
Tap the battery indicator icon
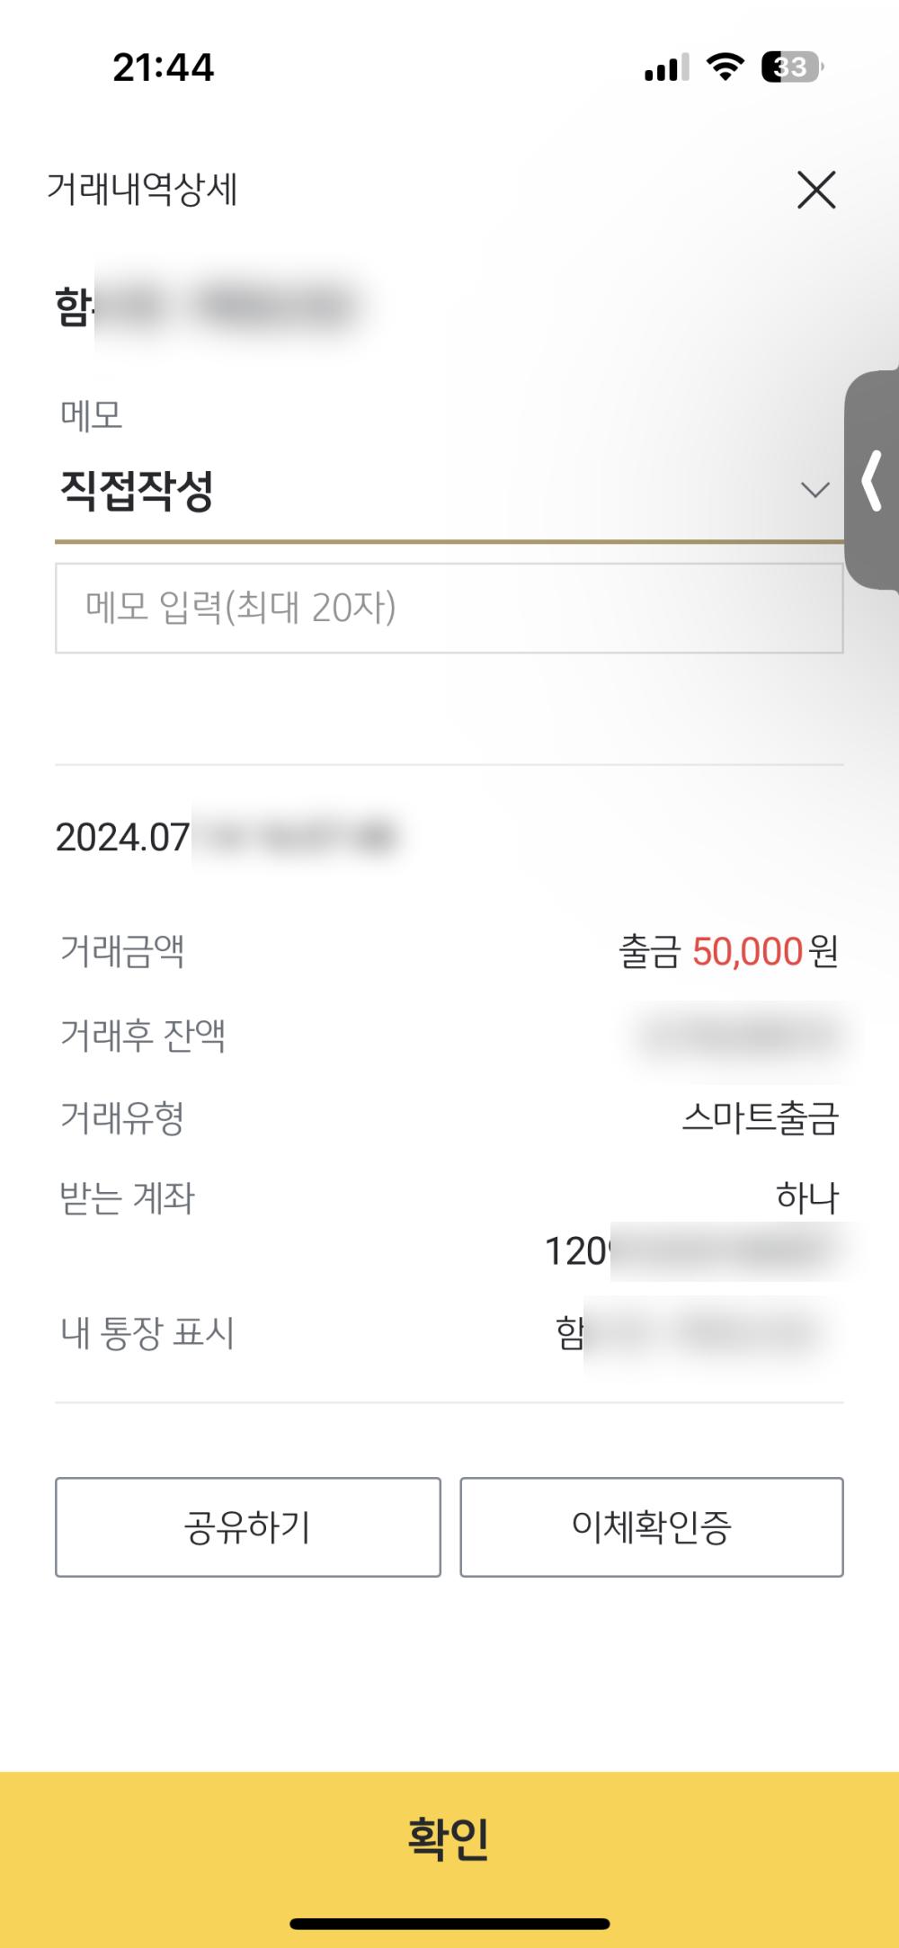(x=792, y=67)
